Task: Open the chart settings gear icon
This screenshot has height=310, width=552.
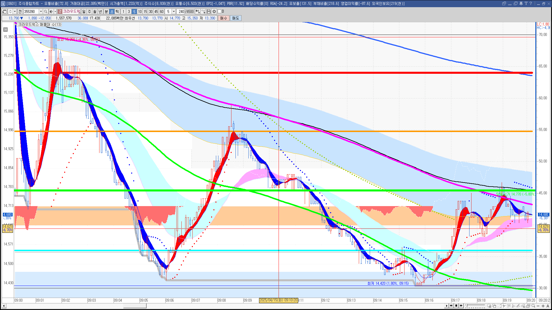Action: click(214, 11)
